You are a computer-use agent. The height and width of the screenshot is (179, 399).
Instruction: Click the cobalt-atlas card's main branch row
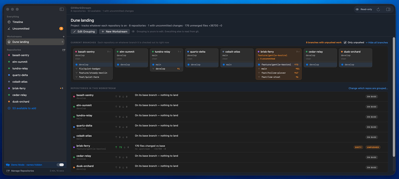[237, 65]
